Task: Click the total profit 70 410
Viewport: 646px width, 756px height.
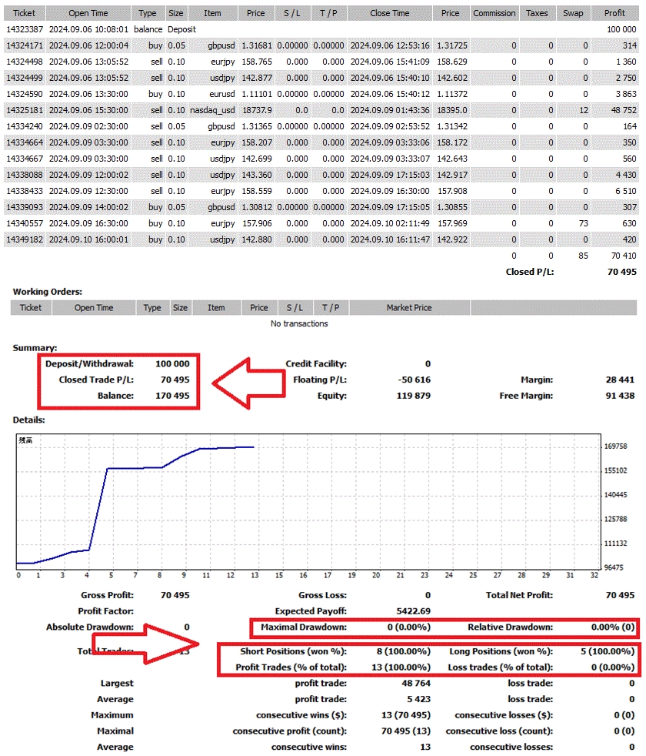Action: 624,256
